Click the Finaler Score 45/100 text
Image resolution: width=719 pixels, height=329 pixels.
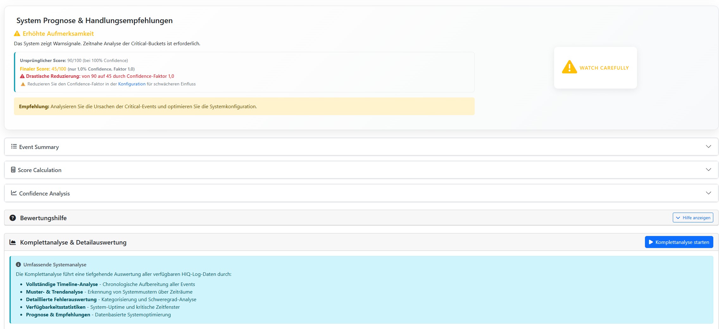tap(43, 69)
